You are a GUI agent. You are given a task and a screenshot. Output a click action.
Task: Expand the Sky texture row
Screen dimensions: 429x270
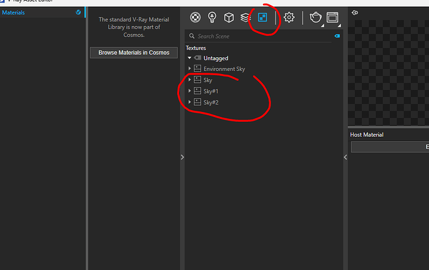click(190, 80)
